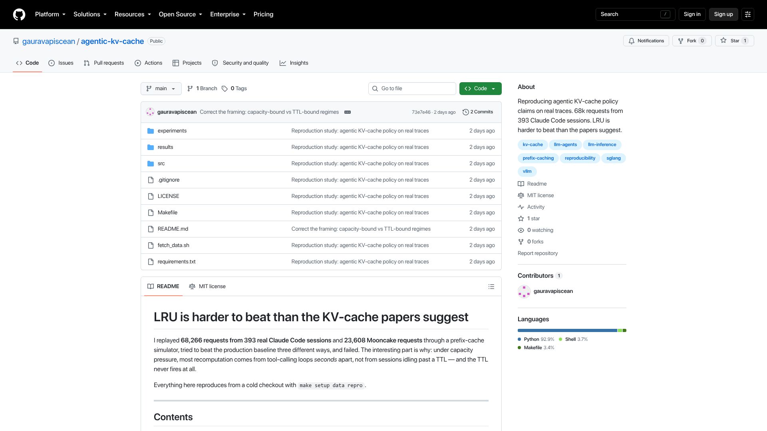Click the README outline list icon
Image resolution: width=767 pixels, height=431 pixels.
pyautogui.click(x=491, y=287)
